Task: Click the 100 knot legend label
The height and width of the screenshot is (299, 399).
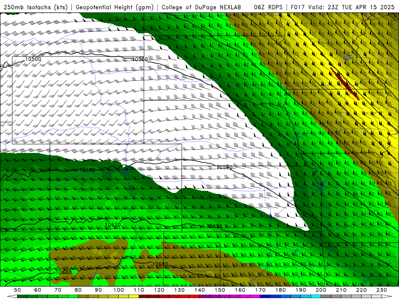Action: pyautogui.click(x=119, y=290)
